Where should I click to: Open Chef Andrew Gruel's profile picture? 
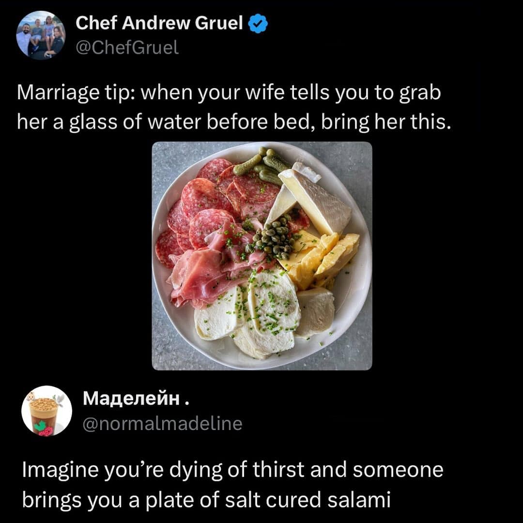tap(41, 35)
